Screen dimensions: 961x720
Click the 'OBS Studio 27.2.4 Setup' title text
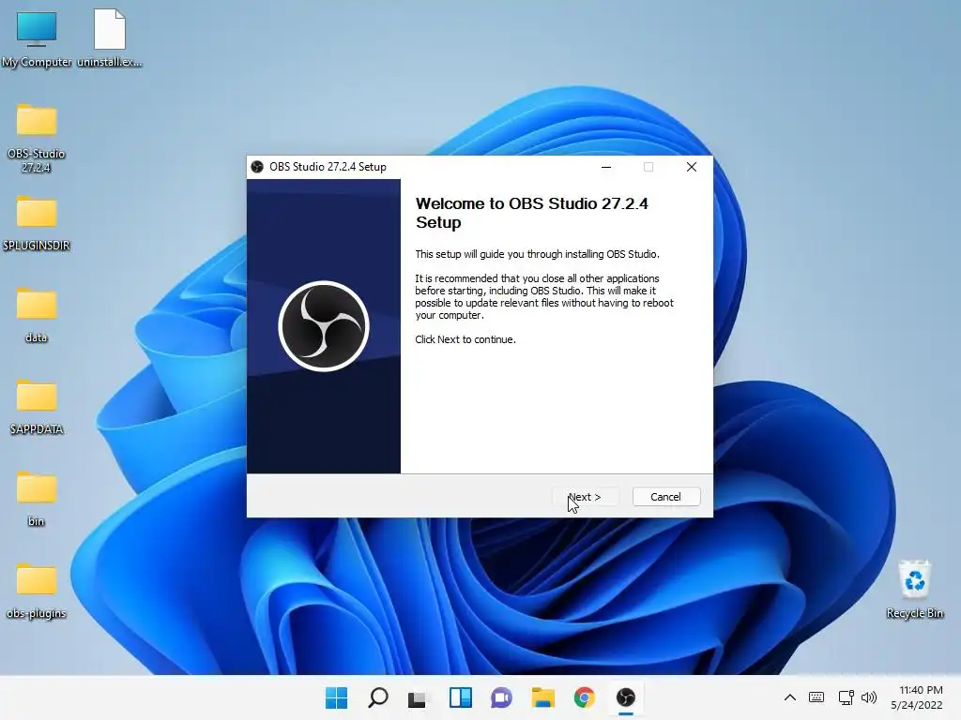pyautogui.click(x=328, y=167)
